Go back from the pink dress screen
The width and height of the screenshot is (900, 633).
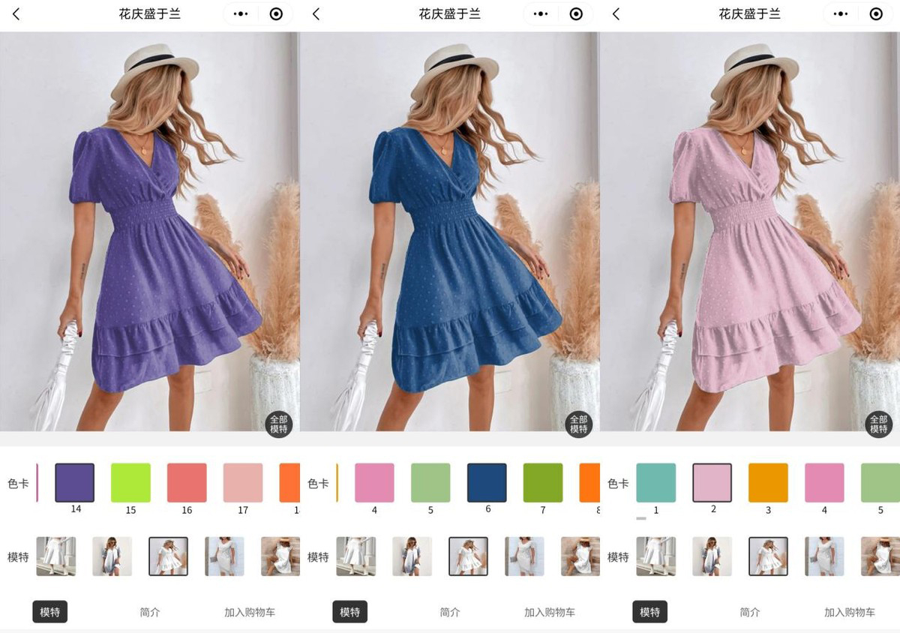(616, 14)
